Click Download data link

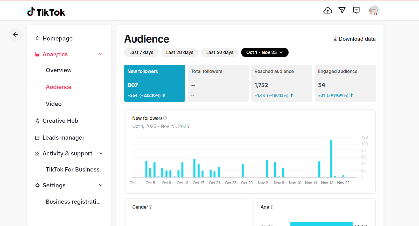pyautogui.click(x=354, y=39)
